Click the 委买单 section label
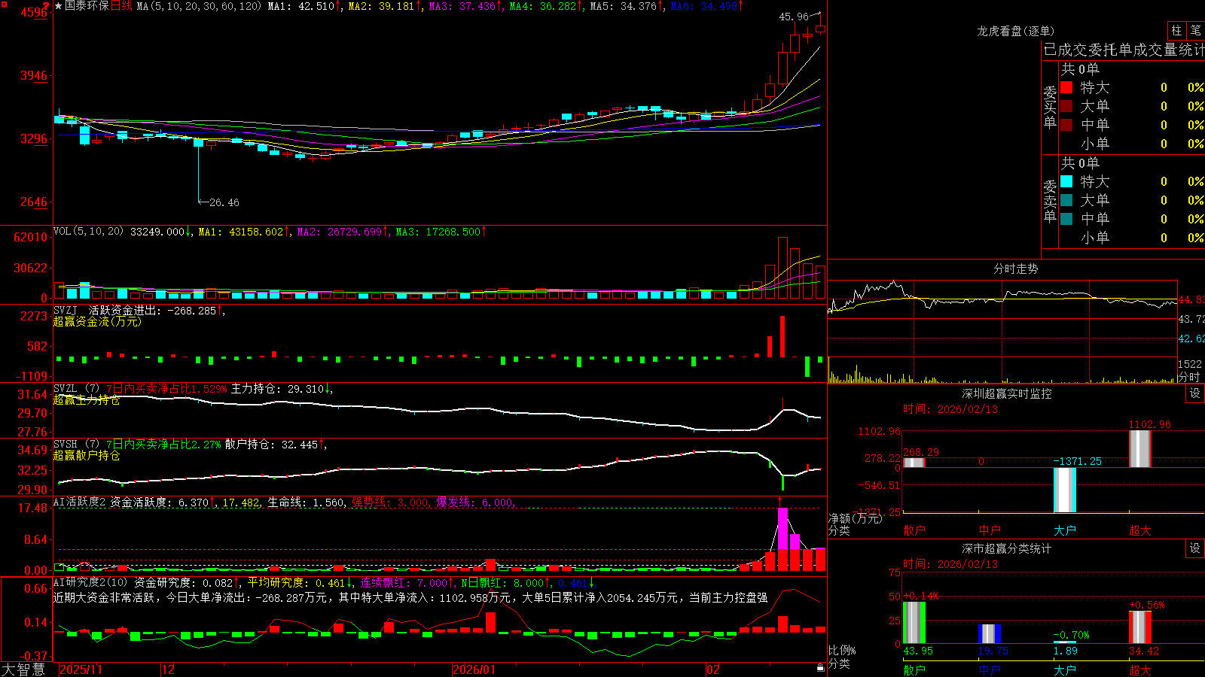The image size is (1205, 677). 1050,108
